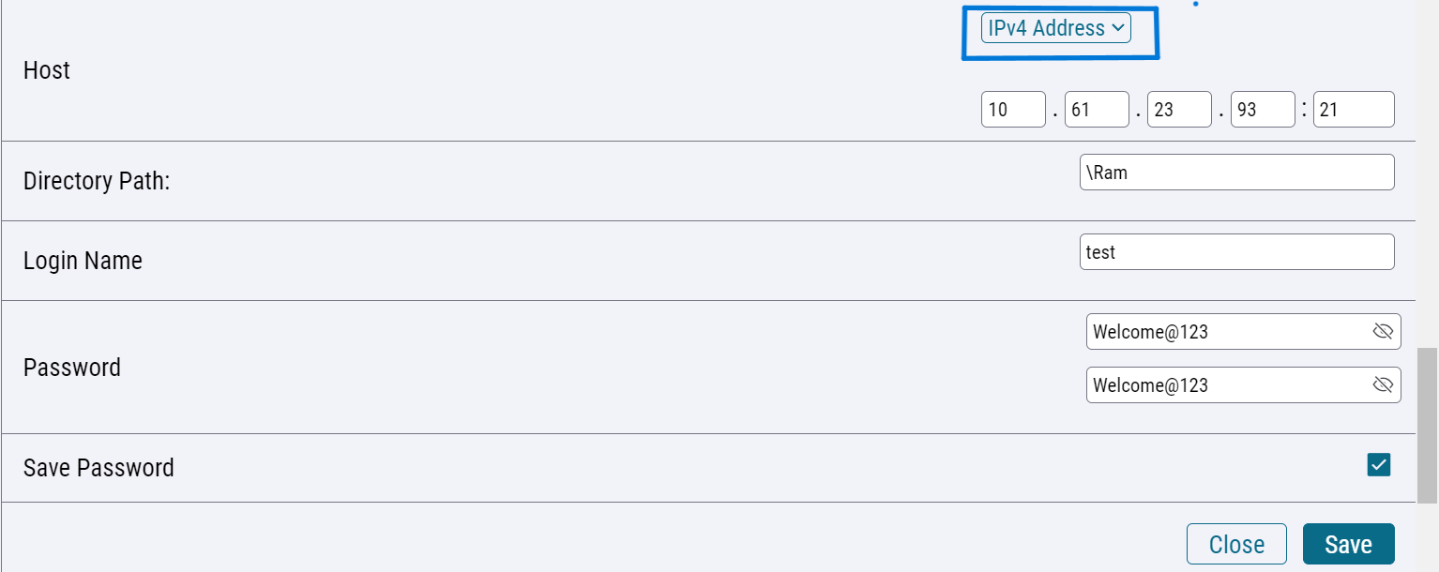Reveal the first password using eye icon
Screen dimensions: 1439x572
pos(1383,331)
